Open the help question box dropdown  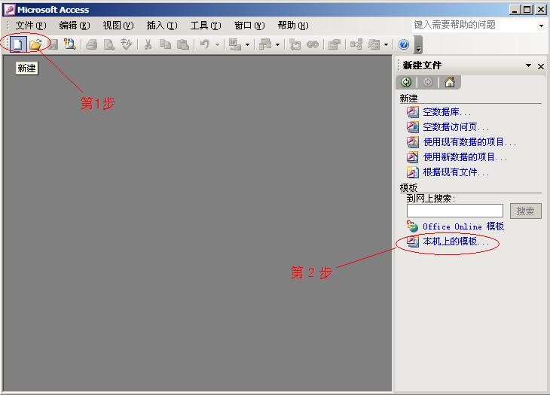pyautogui.click(x=541, y=26)
